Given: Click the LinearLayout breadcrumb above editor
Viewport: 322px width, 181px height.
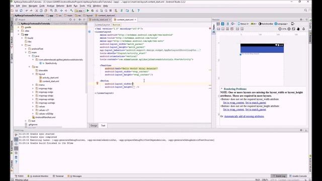Looking at the screenshot, I should point(103,25).
